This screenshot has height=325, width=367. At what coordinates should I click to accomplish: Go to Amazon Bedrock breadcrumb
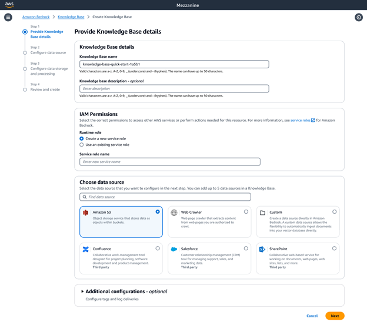(36, 17)
